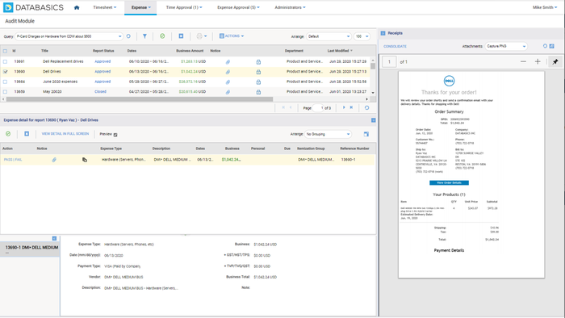Image resolution: width=565 pixels, height=318 pixels.
Task: Refresh the receipts panel
Action: [x=545, y=46]
